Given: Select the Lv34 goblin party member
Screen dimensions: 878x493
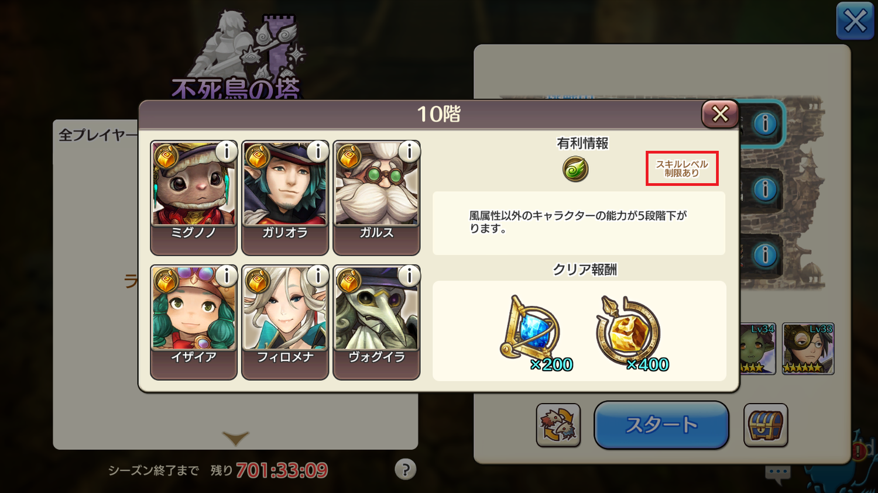Looking at the screenshot, I should (x=758, y=349).
